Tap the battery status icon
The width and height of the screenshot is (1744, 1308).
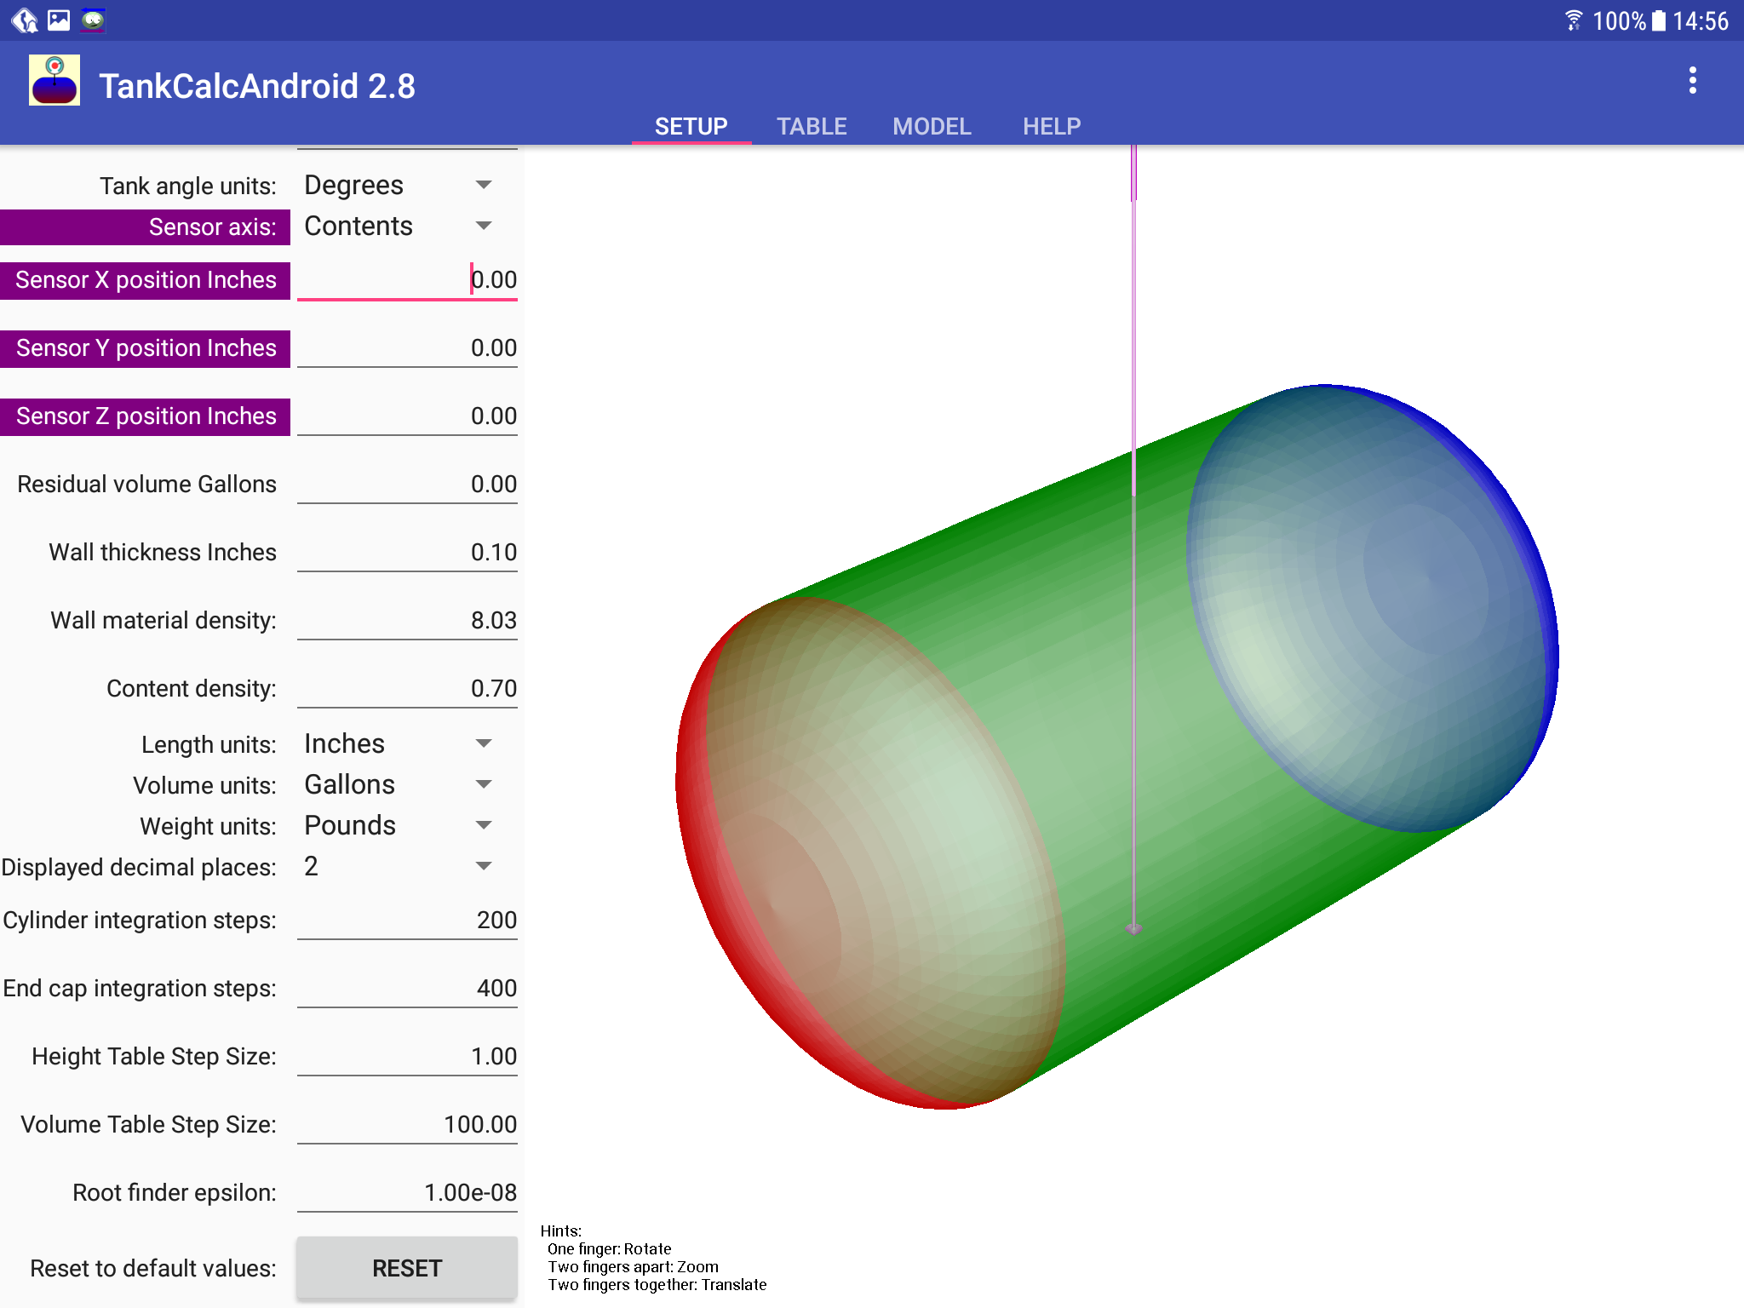1658,20
